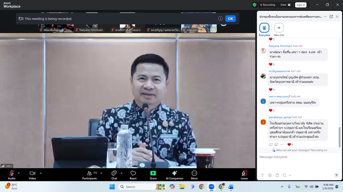This screenshot has width=343, height=192.
Task: Expand the Audio options arrow
Action: pos(19,173)
